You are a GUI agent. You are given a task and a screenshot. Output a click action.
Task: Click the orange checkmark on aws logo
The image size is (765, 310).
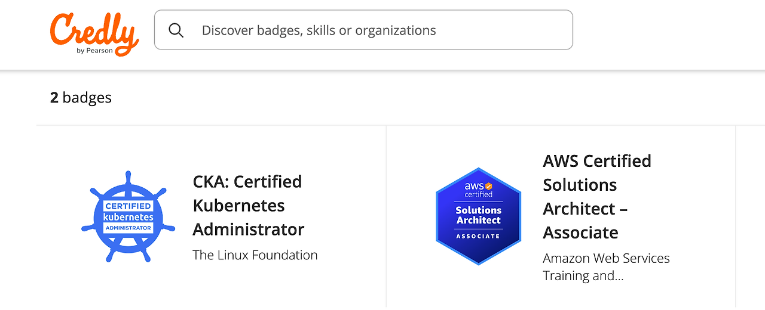[488, 186]
